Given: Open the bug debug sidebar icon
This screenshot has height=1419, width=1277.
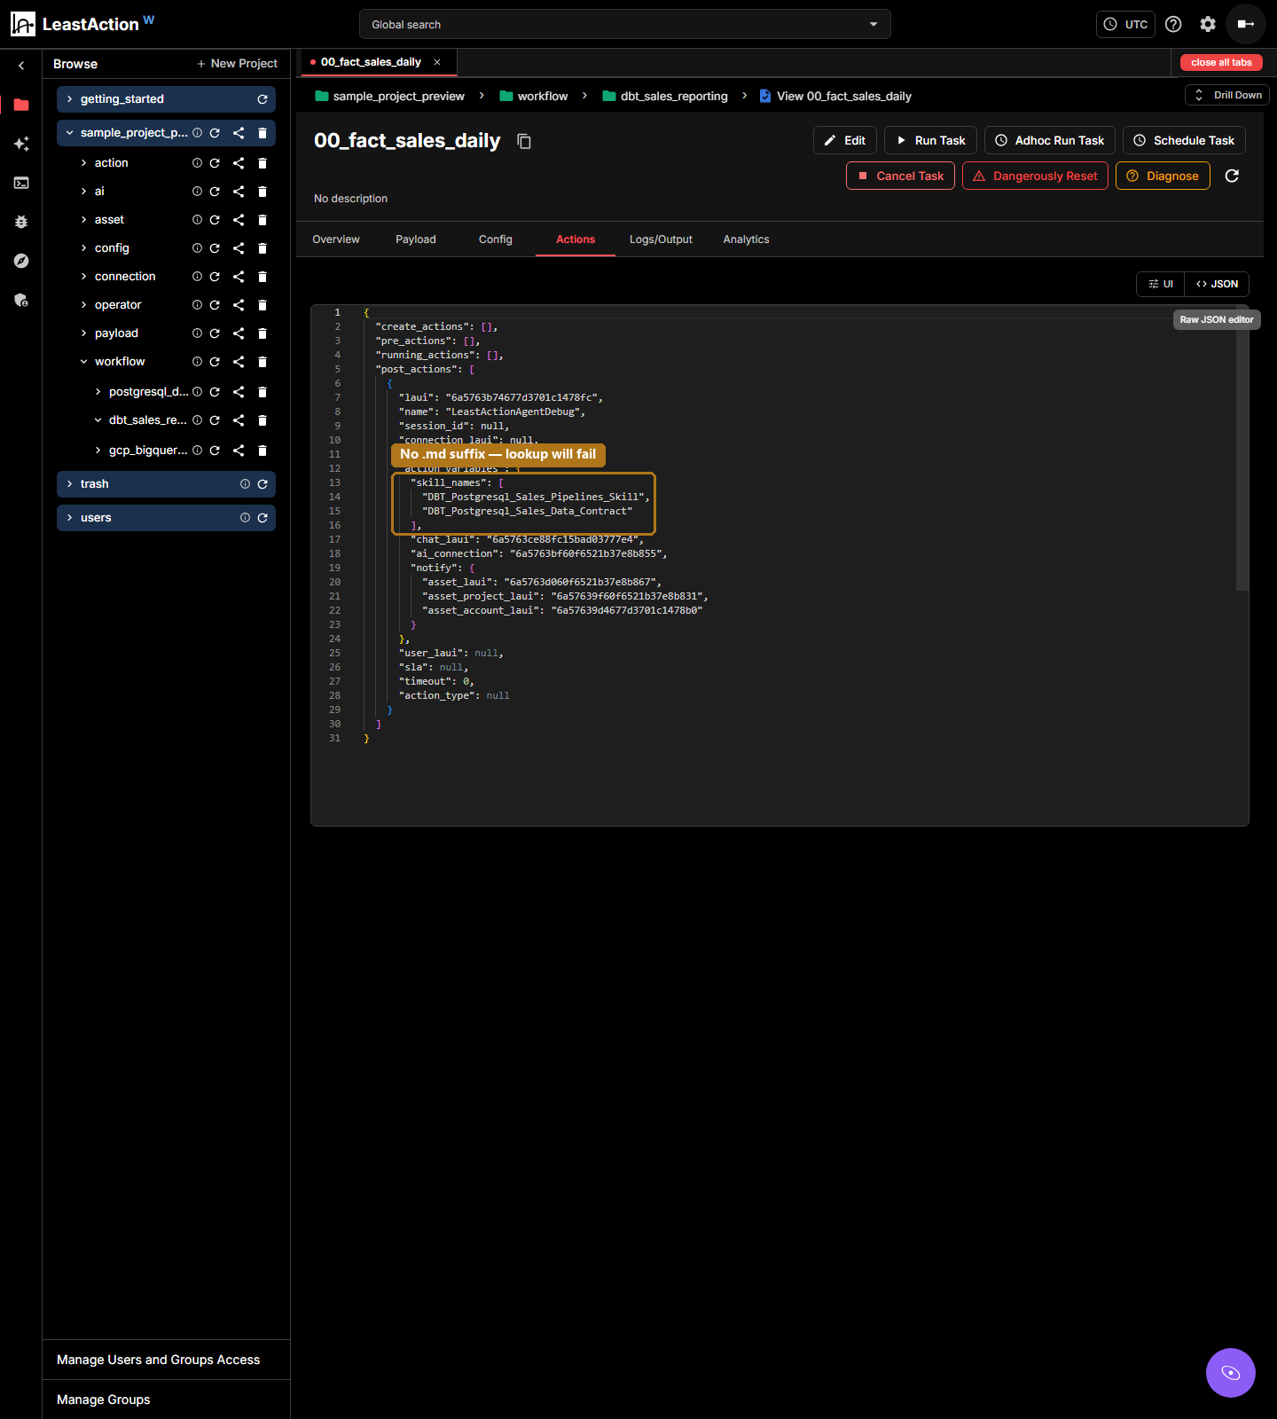Looking at the screenshot, I should (x=21, y=222).
